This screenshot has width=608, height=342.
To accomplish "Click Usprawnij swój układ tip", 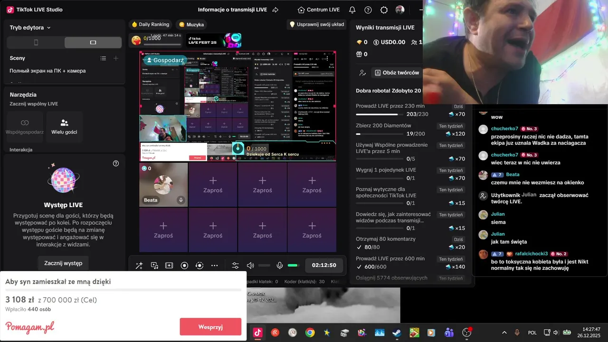I will [x=317, y=24].
